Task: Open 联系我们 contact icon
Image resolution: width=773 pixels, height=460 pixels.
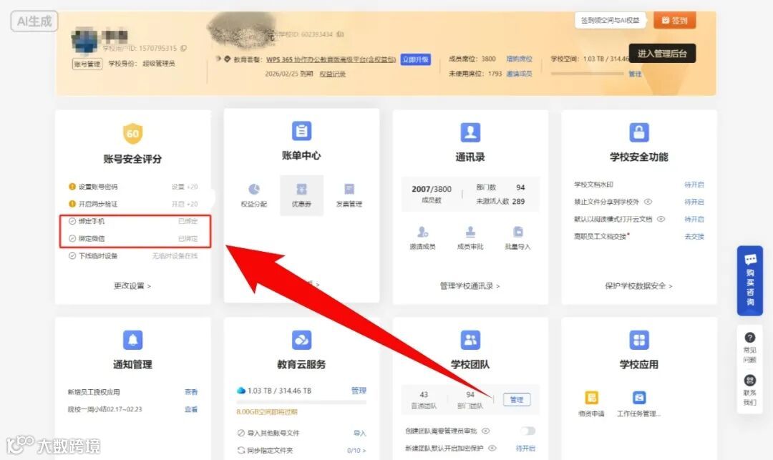Action: [x=750, y=380]
